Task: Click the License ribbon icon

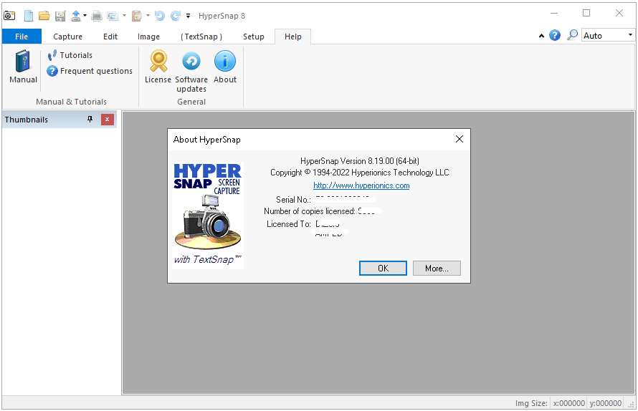Action: tap(158, 67)
